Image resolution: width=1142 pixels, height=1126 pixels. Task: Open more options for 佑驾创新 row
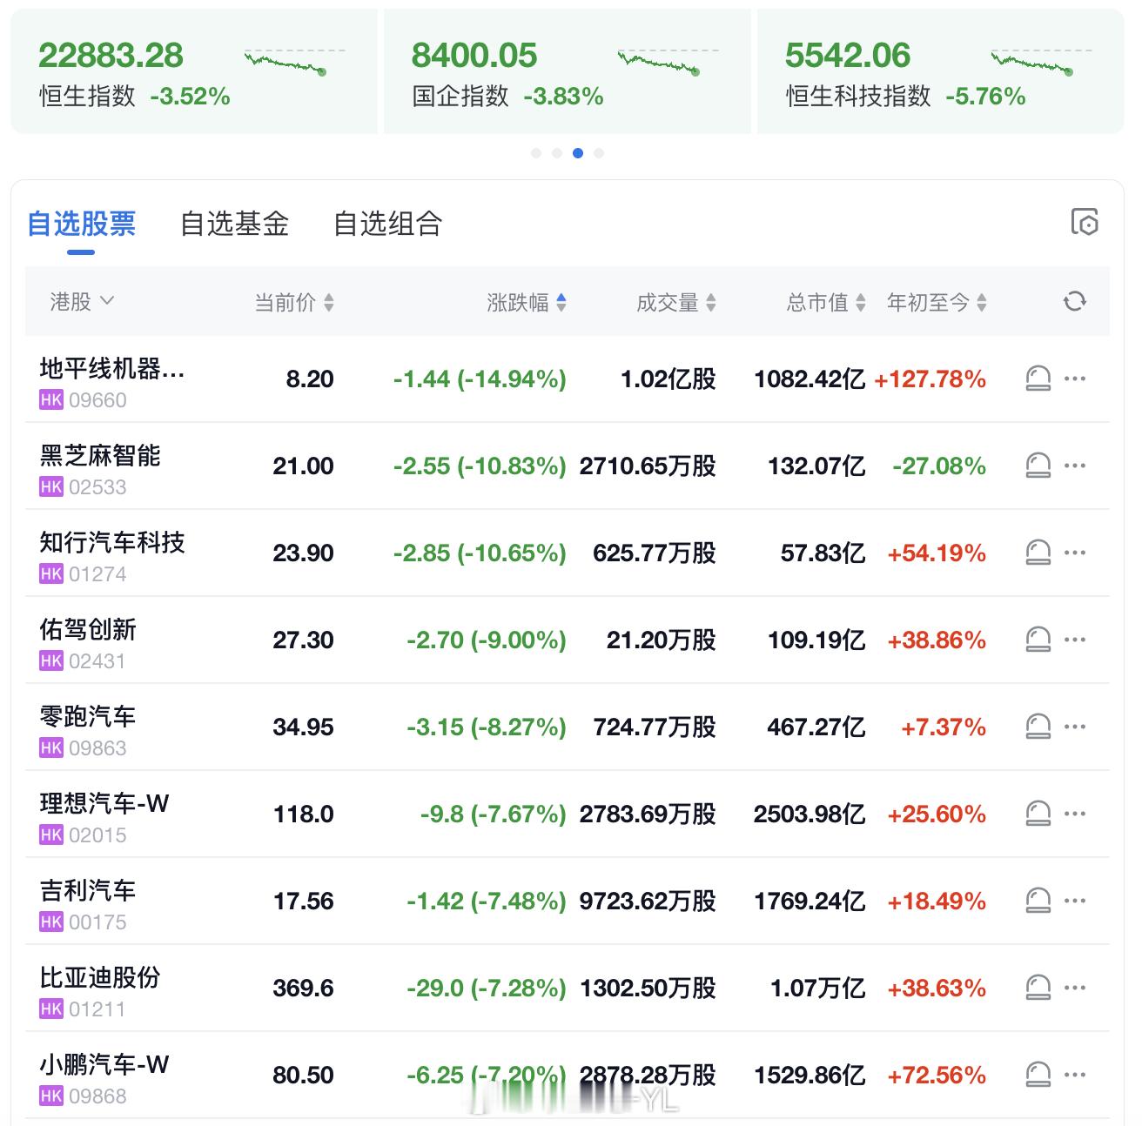(1075, 640)
